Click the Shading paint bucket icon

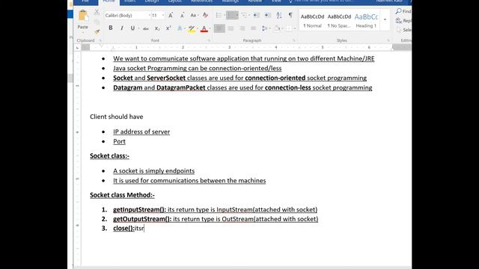point(277,28)
